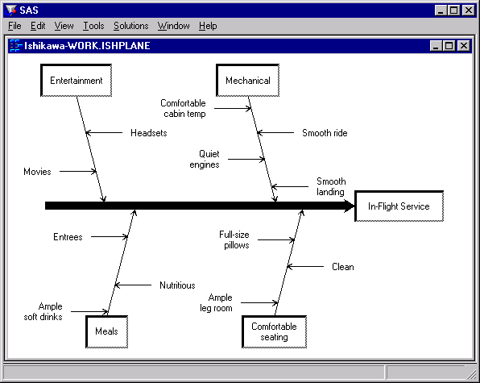
Task: Close the main SAS window
Action: [x=469, y=10]
